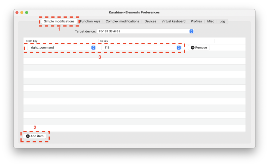Minimize the Preferences window with yellow button
Image resolution: width=269 pixels, height=166 pixels.
point(22,12)
